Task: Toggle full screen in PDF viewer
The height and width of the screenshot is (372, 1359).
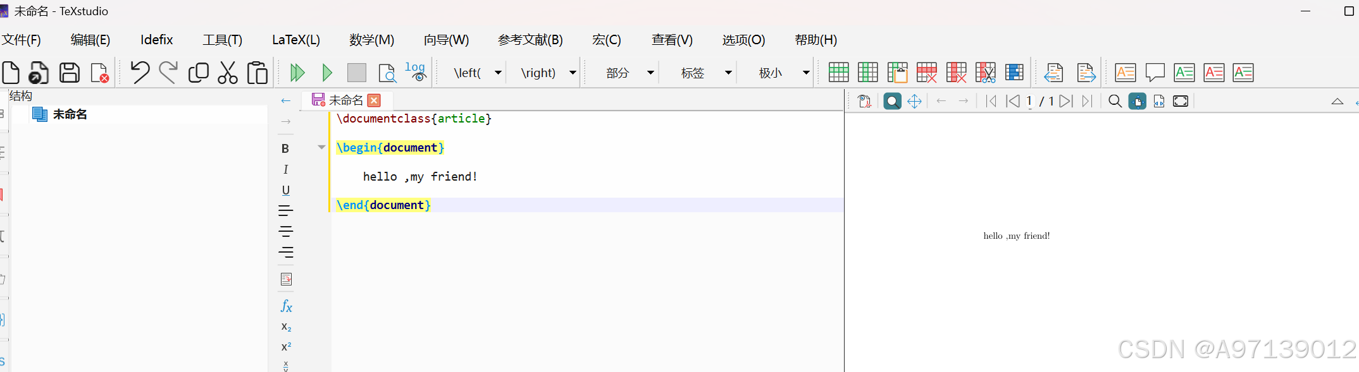Action: [x=1181, y=101]
